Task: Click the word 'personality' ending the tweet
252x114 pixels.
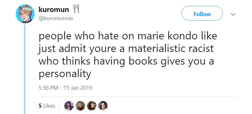Action: coord(65,74)
